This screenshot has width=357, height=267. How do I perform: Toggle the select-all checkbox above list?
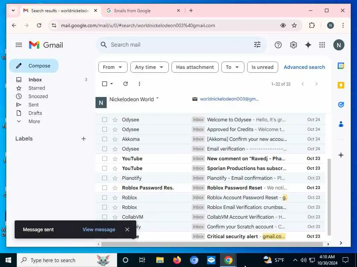[105, 84]
